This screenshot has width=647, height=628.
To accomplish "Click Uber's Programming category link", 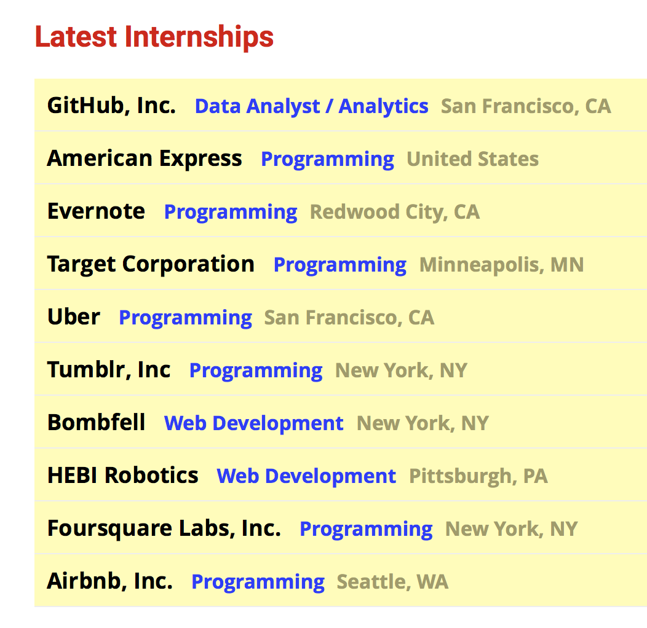I will coord(185,317).
